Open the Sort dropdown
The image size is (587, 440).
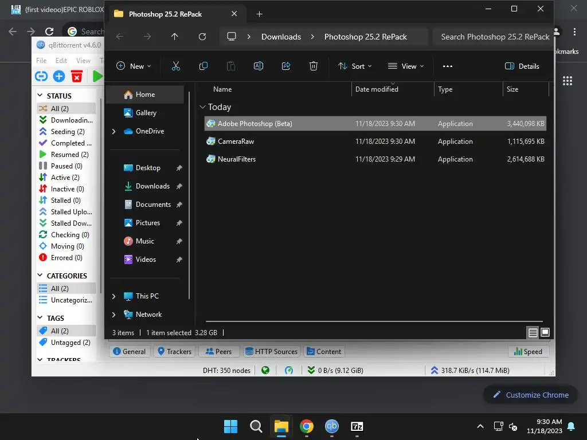tap(355, 66)
